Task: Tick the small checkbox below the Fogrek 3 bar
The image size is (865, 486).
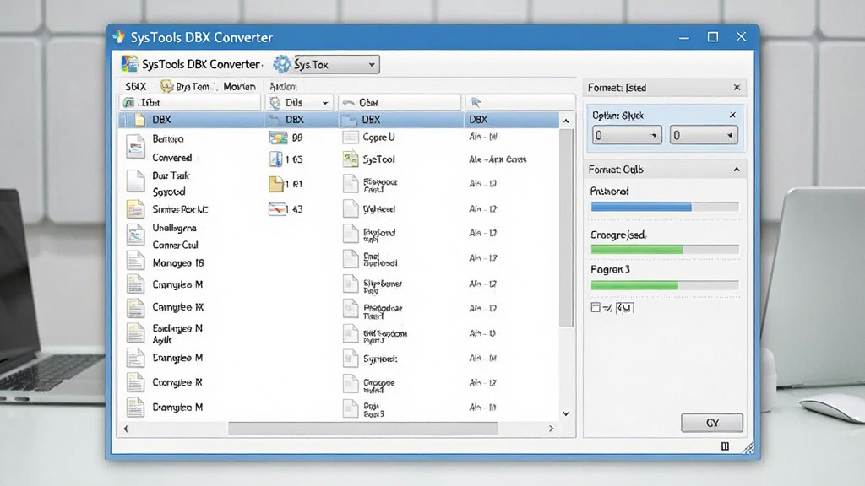Action: (596, 307)
